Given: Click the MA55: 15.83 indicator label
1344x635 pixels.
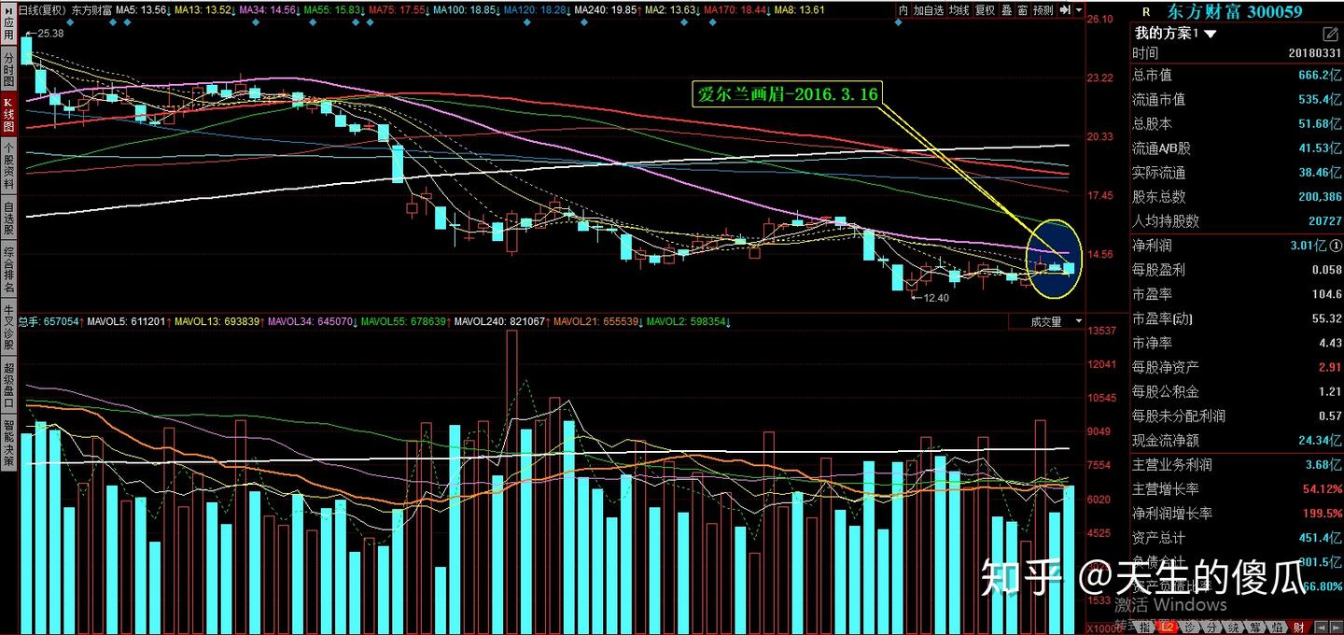Looking at the screenshot, I should [x=334, y=9].
